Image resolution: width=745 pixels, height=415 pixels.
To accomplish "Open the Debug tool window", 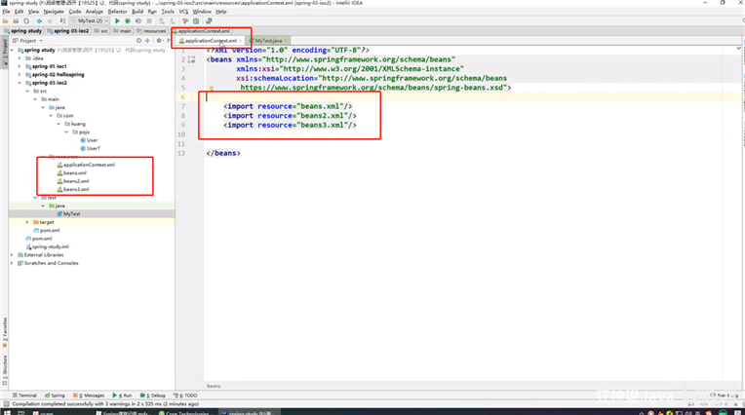I will tap(152, 396).
